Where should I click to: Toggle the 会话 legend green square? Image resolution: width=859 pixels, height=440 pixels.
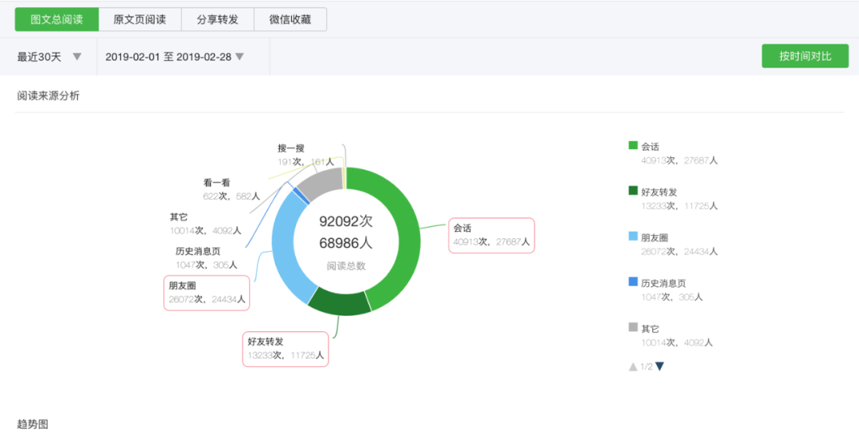pos(633,145)
